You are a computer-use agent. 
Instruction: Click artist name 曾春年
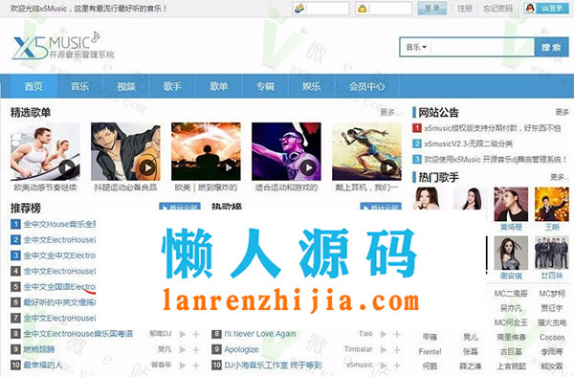pyautogui.click(x=161, y=365)
